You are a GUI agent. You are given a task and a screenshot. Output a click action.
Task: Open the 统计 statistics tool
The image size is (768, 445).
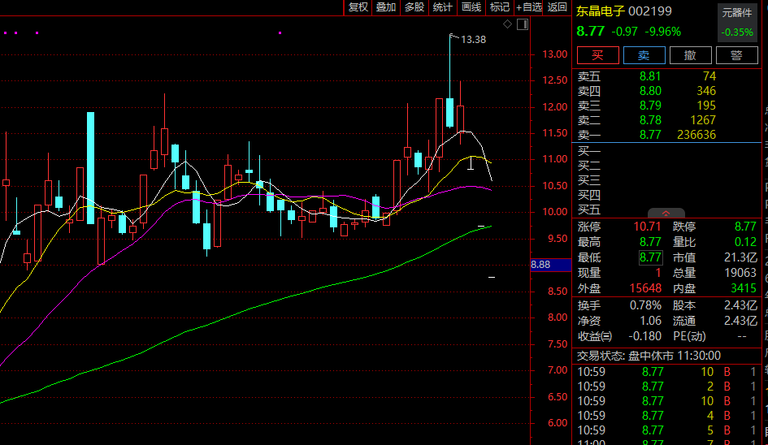(x=443, y=7)
